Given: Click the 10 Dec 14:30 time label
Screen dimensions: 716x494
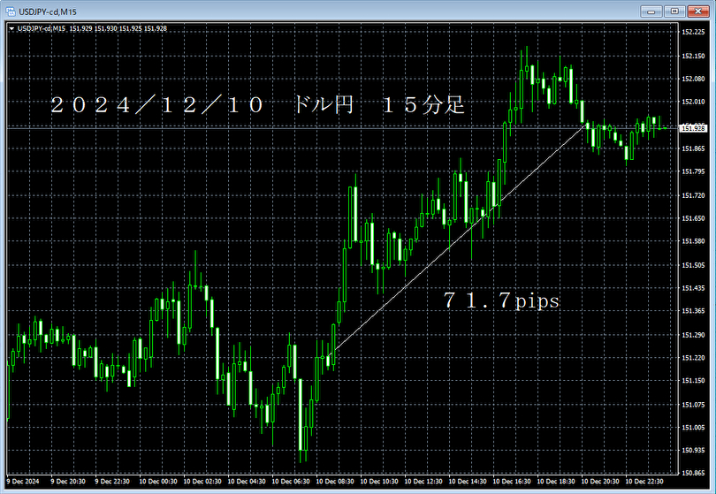Looking at the screenshot, I should coord(468,482).
